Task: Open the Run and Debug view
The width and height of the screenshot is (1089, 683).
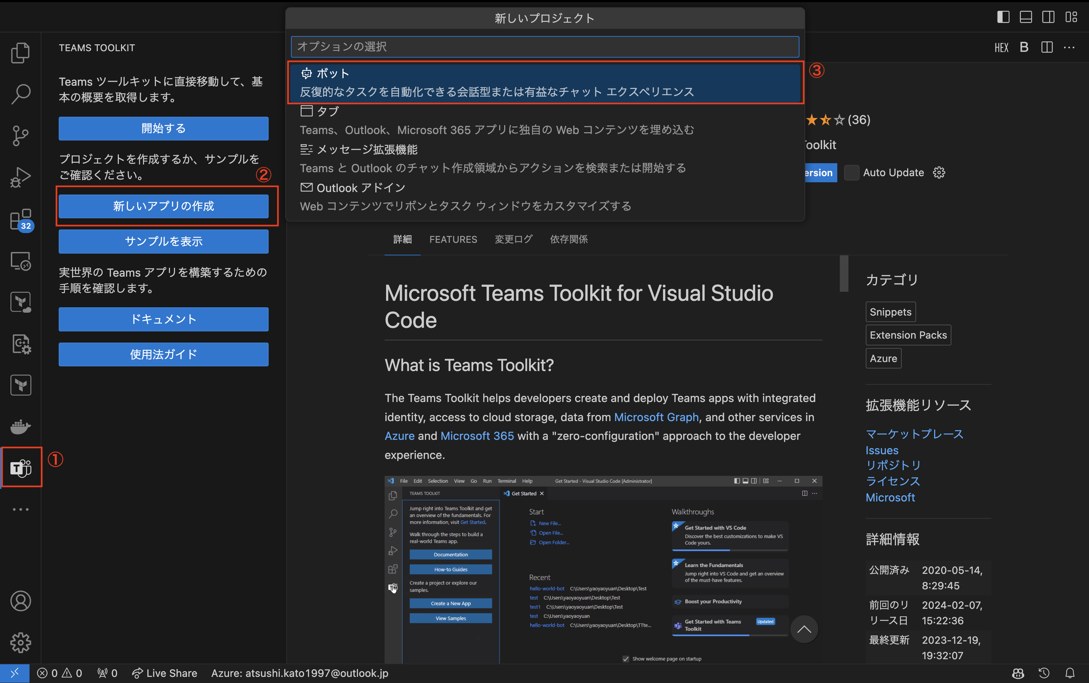Action: point(20,177)
